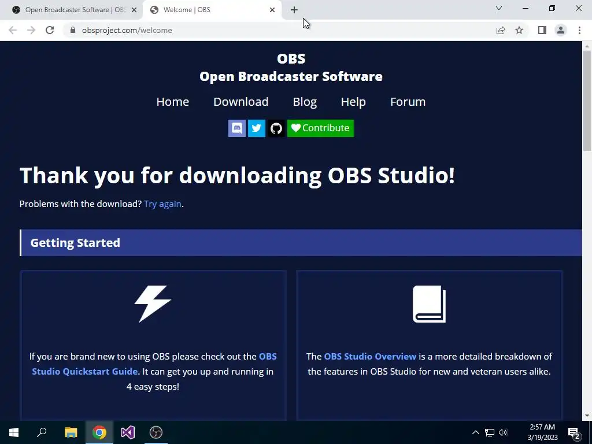
Task: View site info lock icon
Action: point(73,30)
